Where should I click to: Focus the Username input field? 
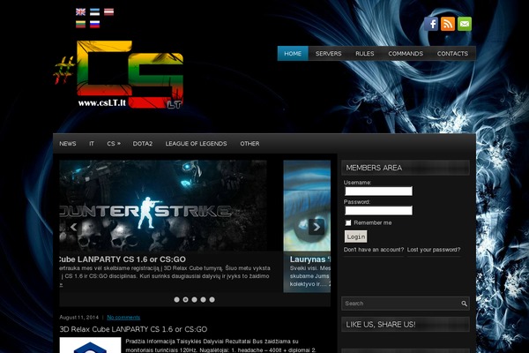pyautogui.click(x=378, y=192)
